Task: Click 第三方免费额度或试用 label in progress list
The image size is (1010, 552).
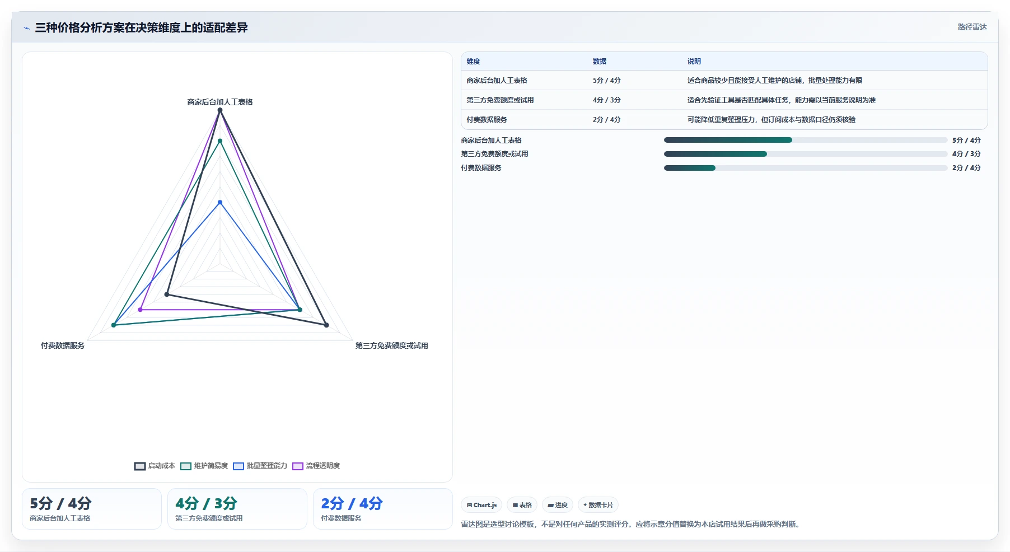Action: tap(495, 154)
